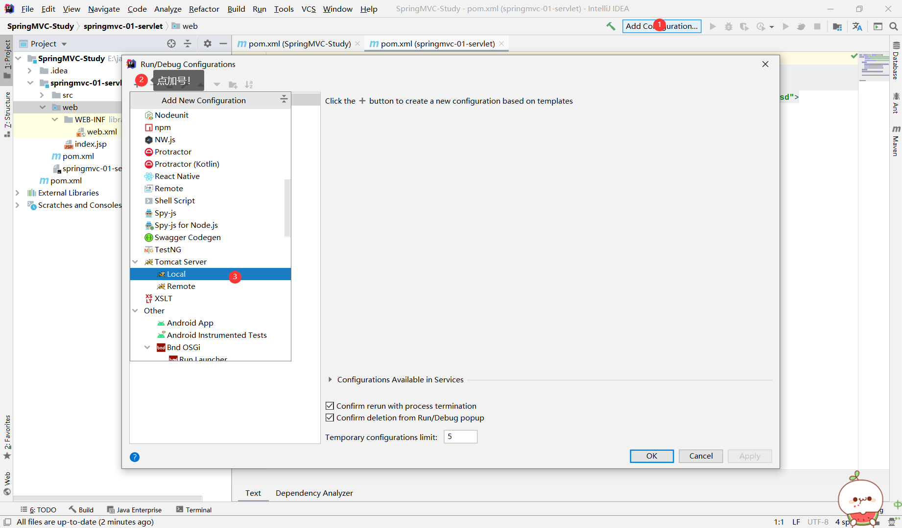Click the Add Configuration button
This screenshot has width=902, height=528.
coord(662,26)
